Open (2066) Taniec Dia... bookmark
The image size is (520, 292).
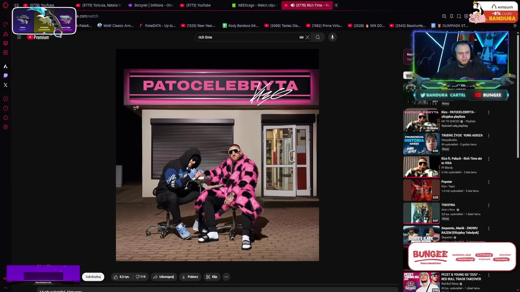tap(282, 26)
